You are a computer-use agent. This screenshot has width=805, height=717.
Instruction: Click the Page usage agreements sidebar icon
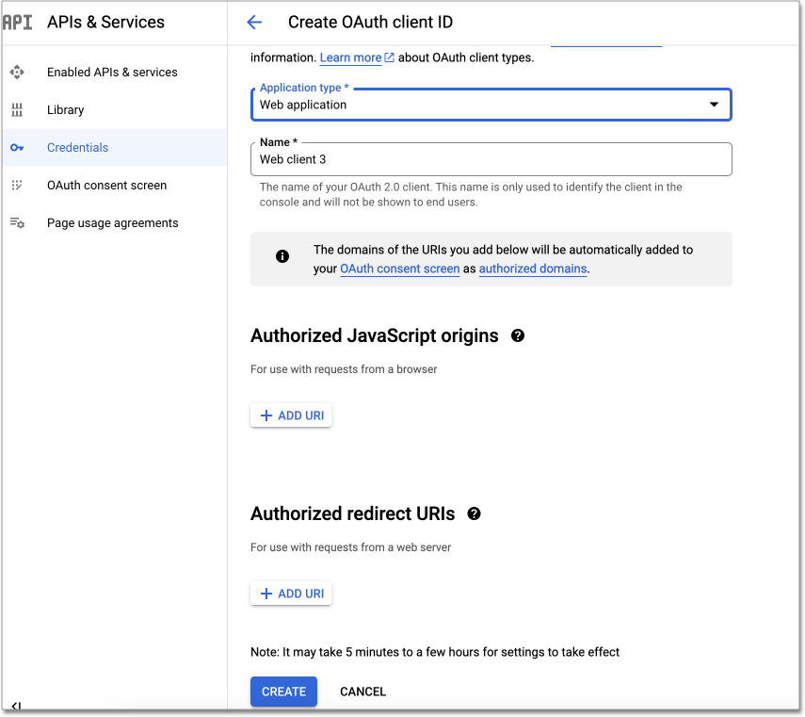(16, 222)
